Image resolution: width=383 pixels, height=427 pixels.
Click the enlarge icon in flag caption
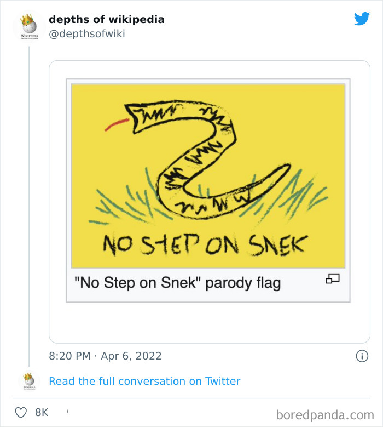332,278
